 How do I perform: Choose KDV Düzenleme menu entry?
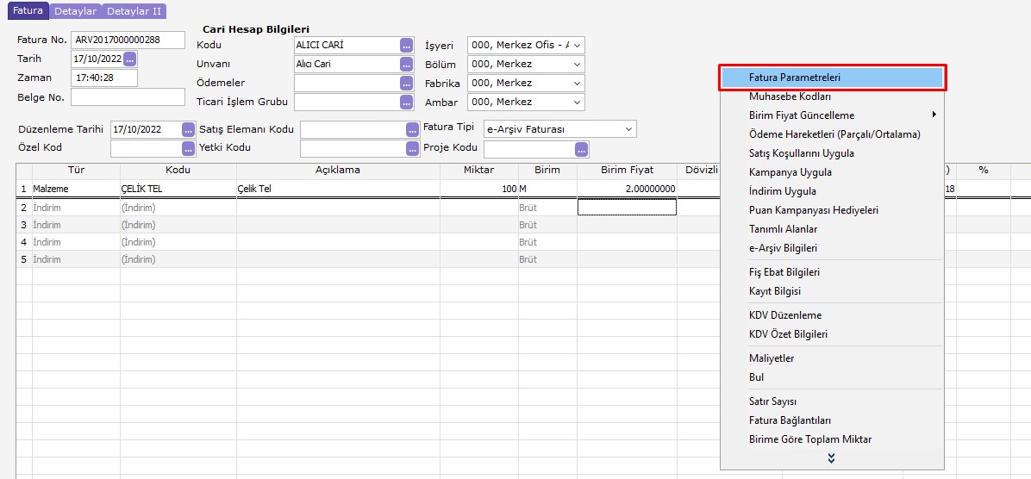click(785, 315)
